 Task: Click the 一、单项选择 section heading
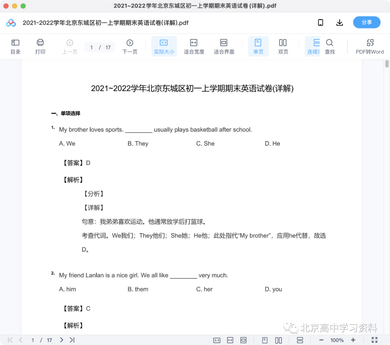click(x=66, y=113)
